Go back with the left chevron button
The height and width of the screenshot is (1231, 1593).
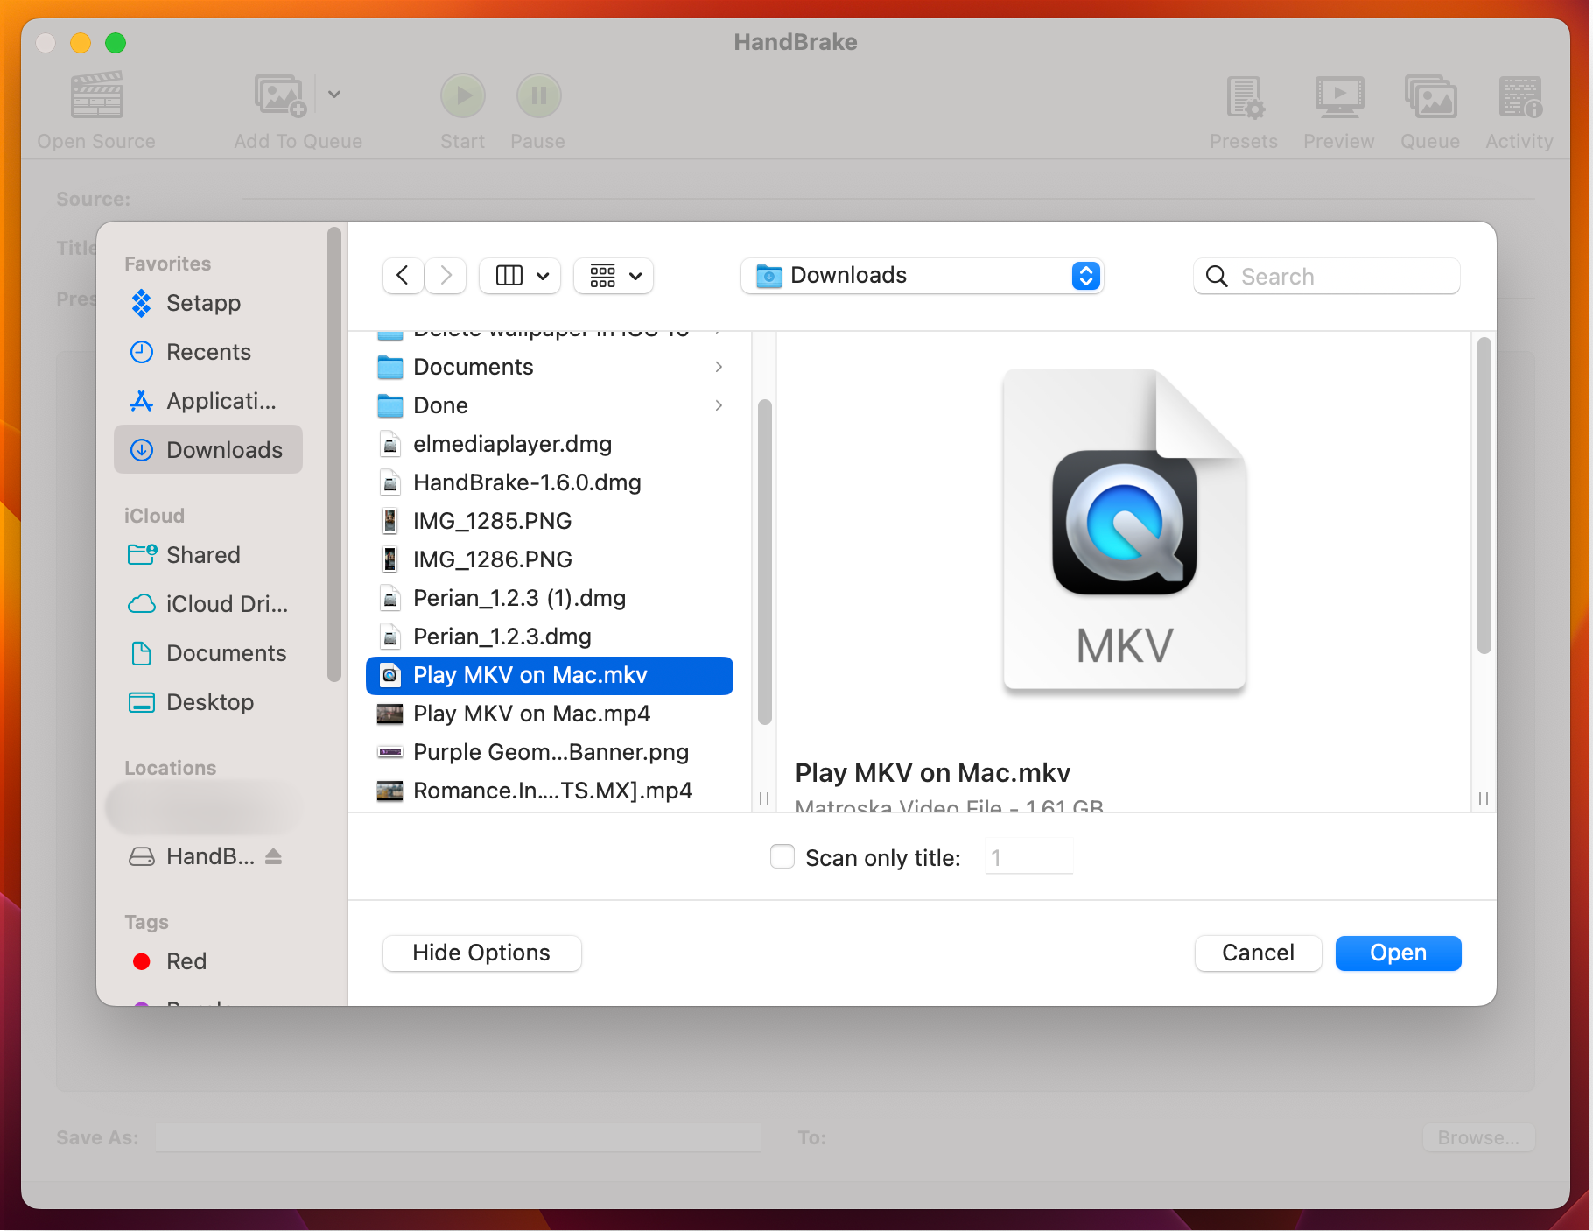[x=404, y=276]
